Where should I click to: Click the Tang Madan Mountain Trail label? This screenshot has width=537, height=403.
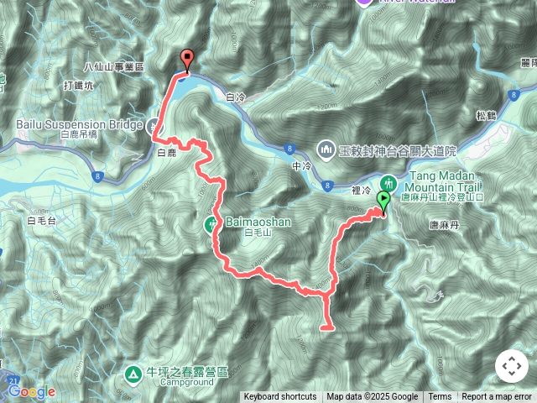(442, 186)
